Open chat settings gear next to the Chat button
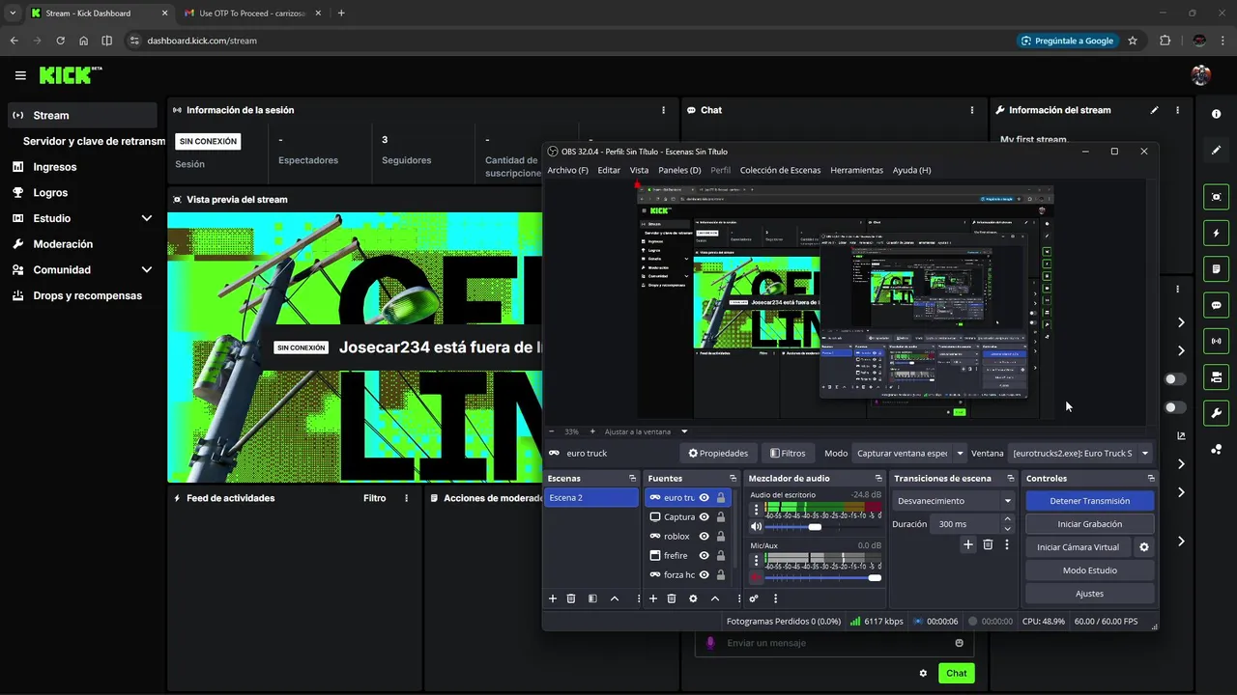This screenshot has height=695, width=1237. [x=923, y=674]
